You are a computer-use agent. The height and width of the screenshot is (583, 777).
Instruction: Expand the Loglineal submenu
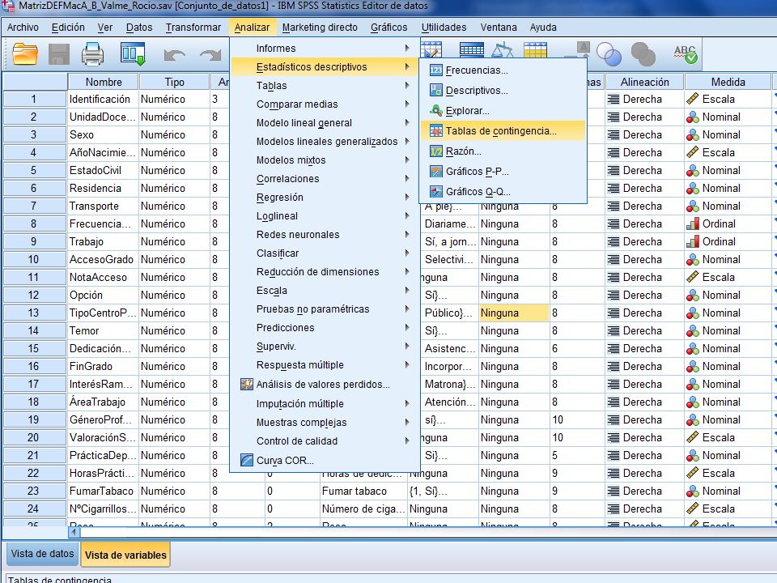[x=324, y=215]
